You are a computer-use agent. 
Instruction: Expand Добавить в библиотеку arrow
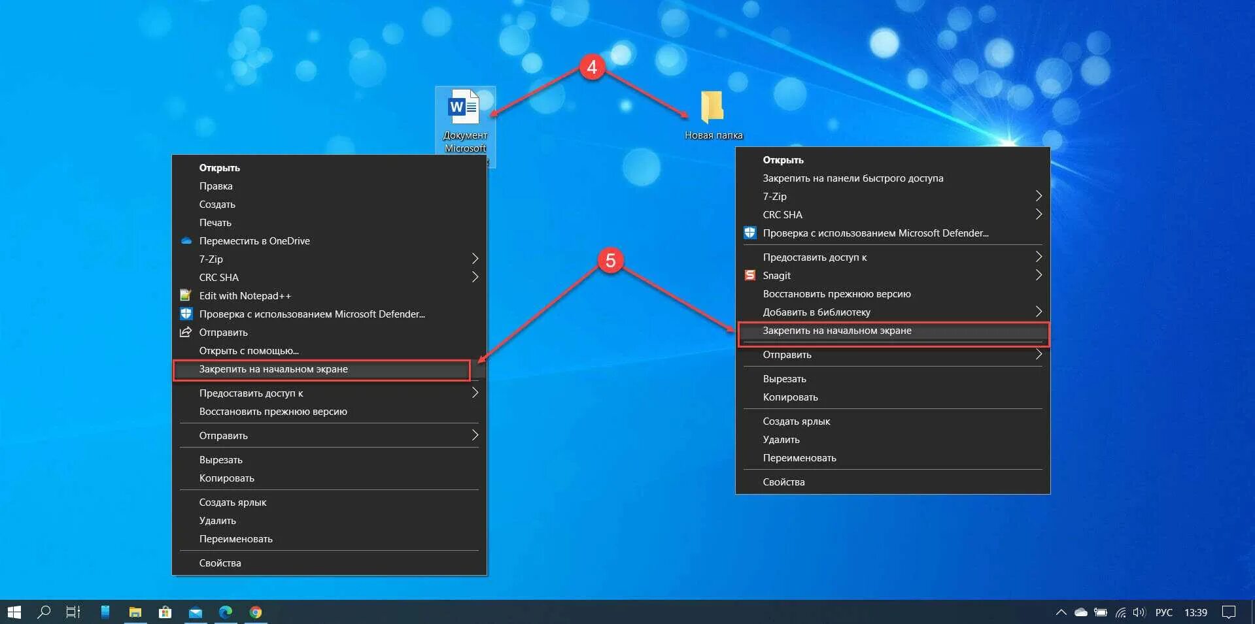tap(1039, 312)
